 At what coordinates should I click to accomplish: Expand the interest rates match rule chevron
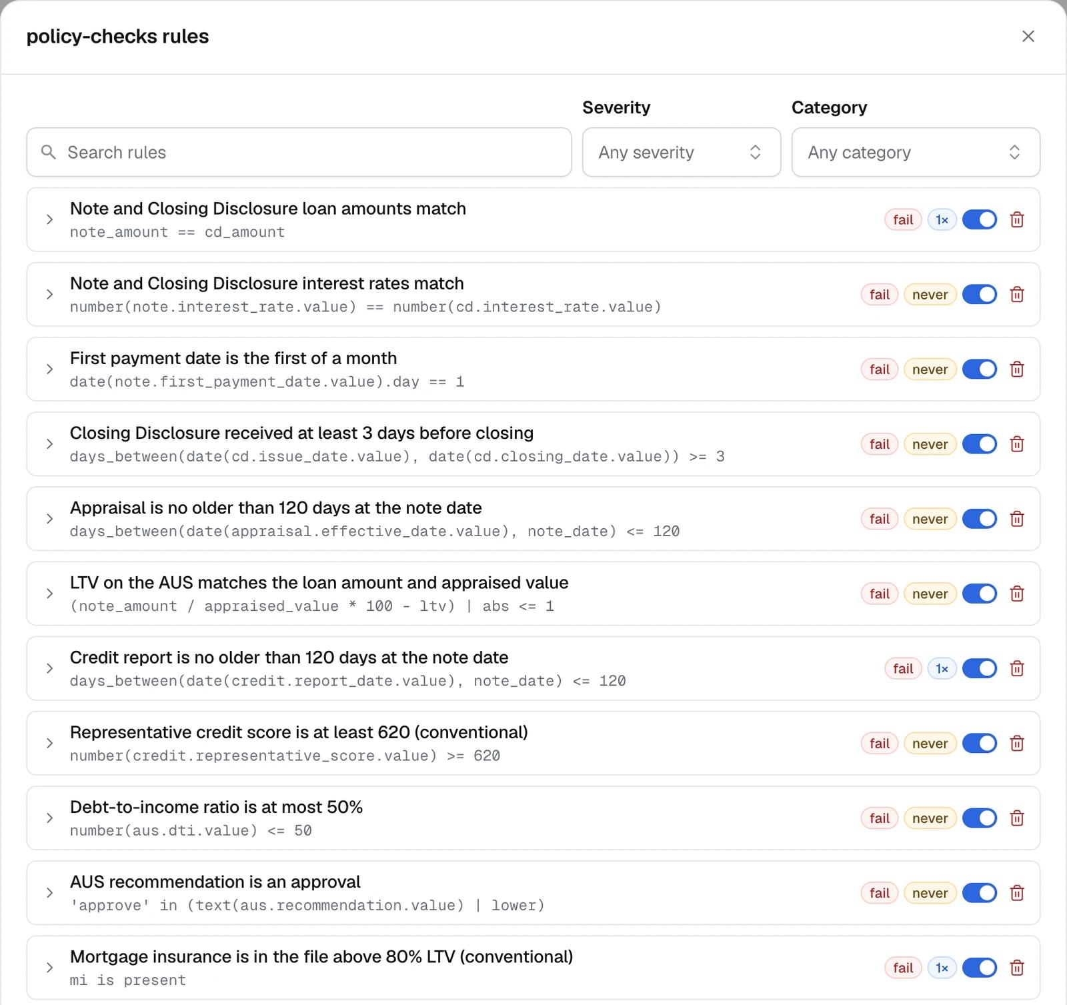coord(49,294)
